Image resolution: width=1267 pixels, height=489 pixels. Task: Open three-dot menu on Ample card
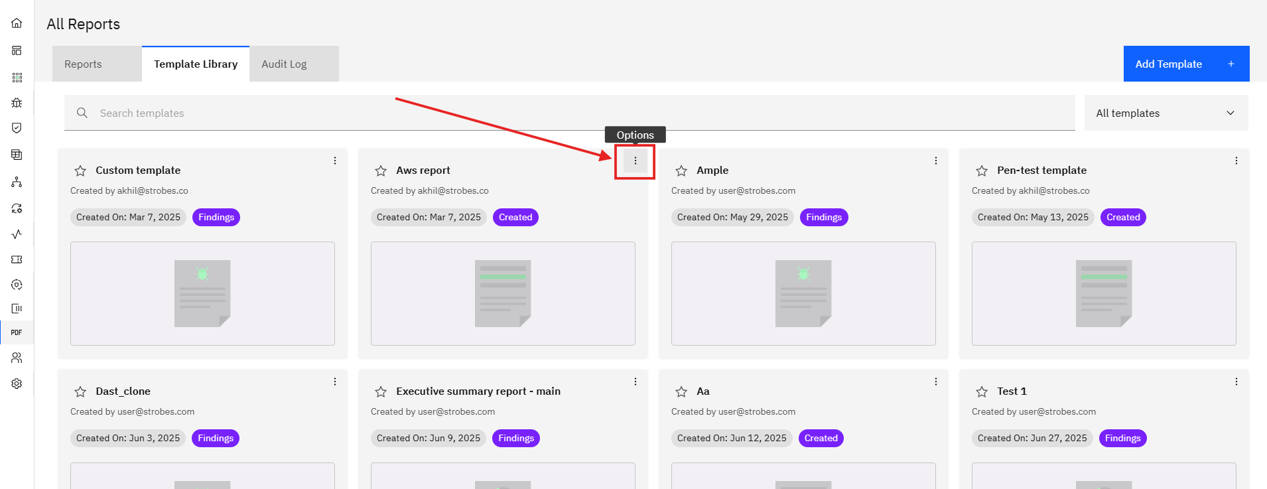[x=936, y=161]
